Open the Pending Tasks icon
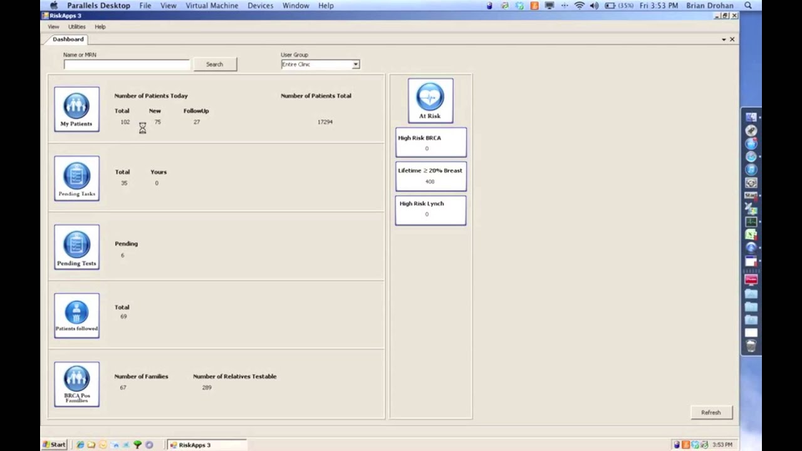802x451 pixels. tap(76, 179)
